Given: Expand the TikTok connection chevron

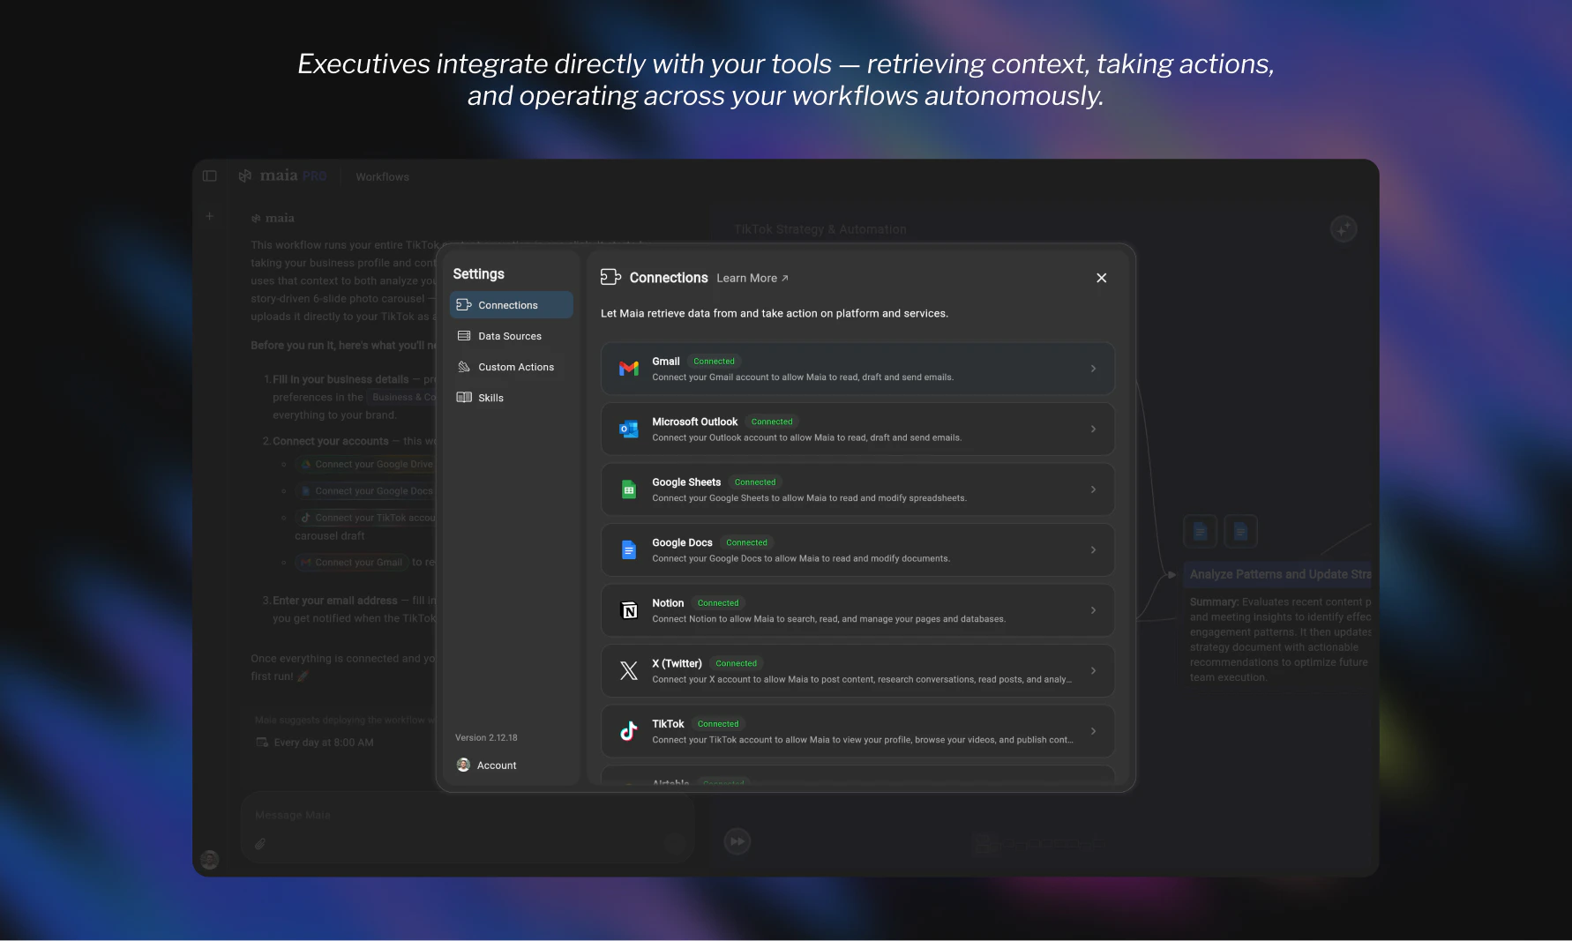Looking at the screenshot, I should [x=1093, y=731].
